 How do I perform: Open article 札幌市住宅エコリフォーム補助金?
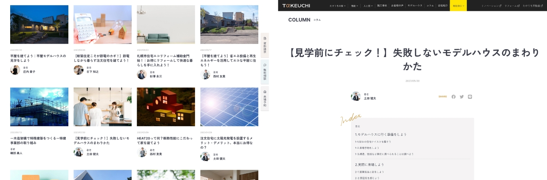click(165, 61)
